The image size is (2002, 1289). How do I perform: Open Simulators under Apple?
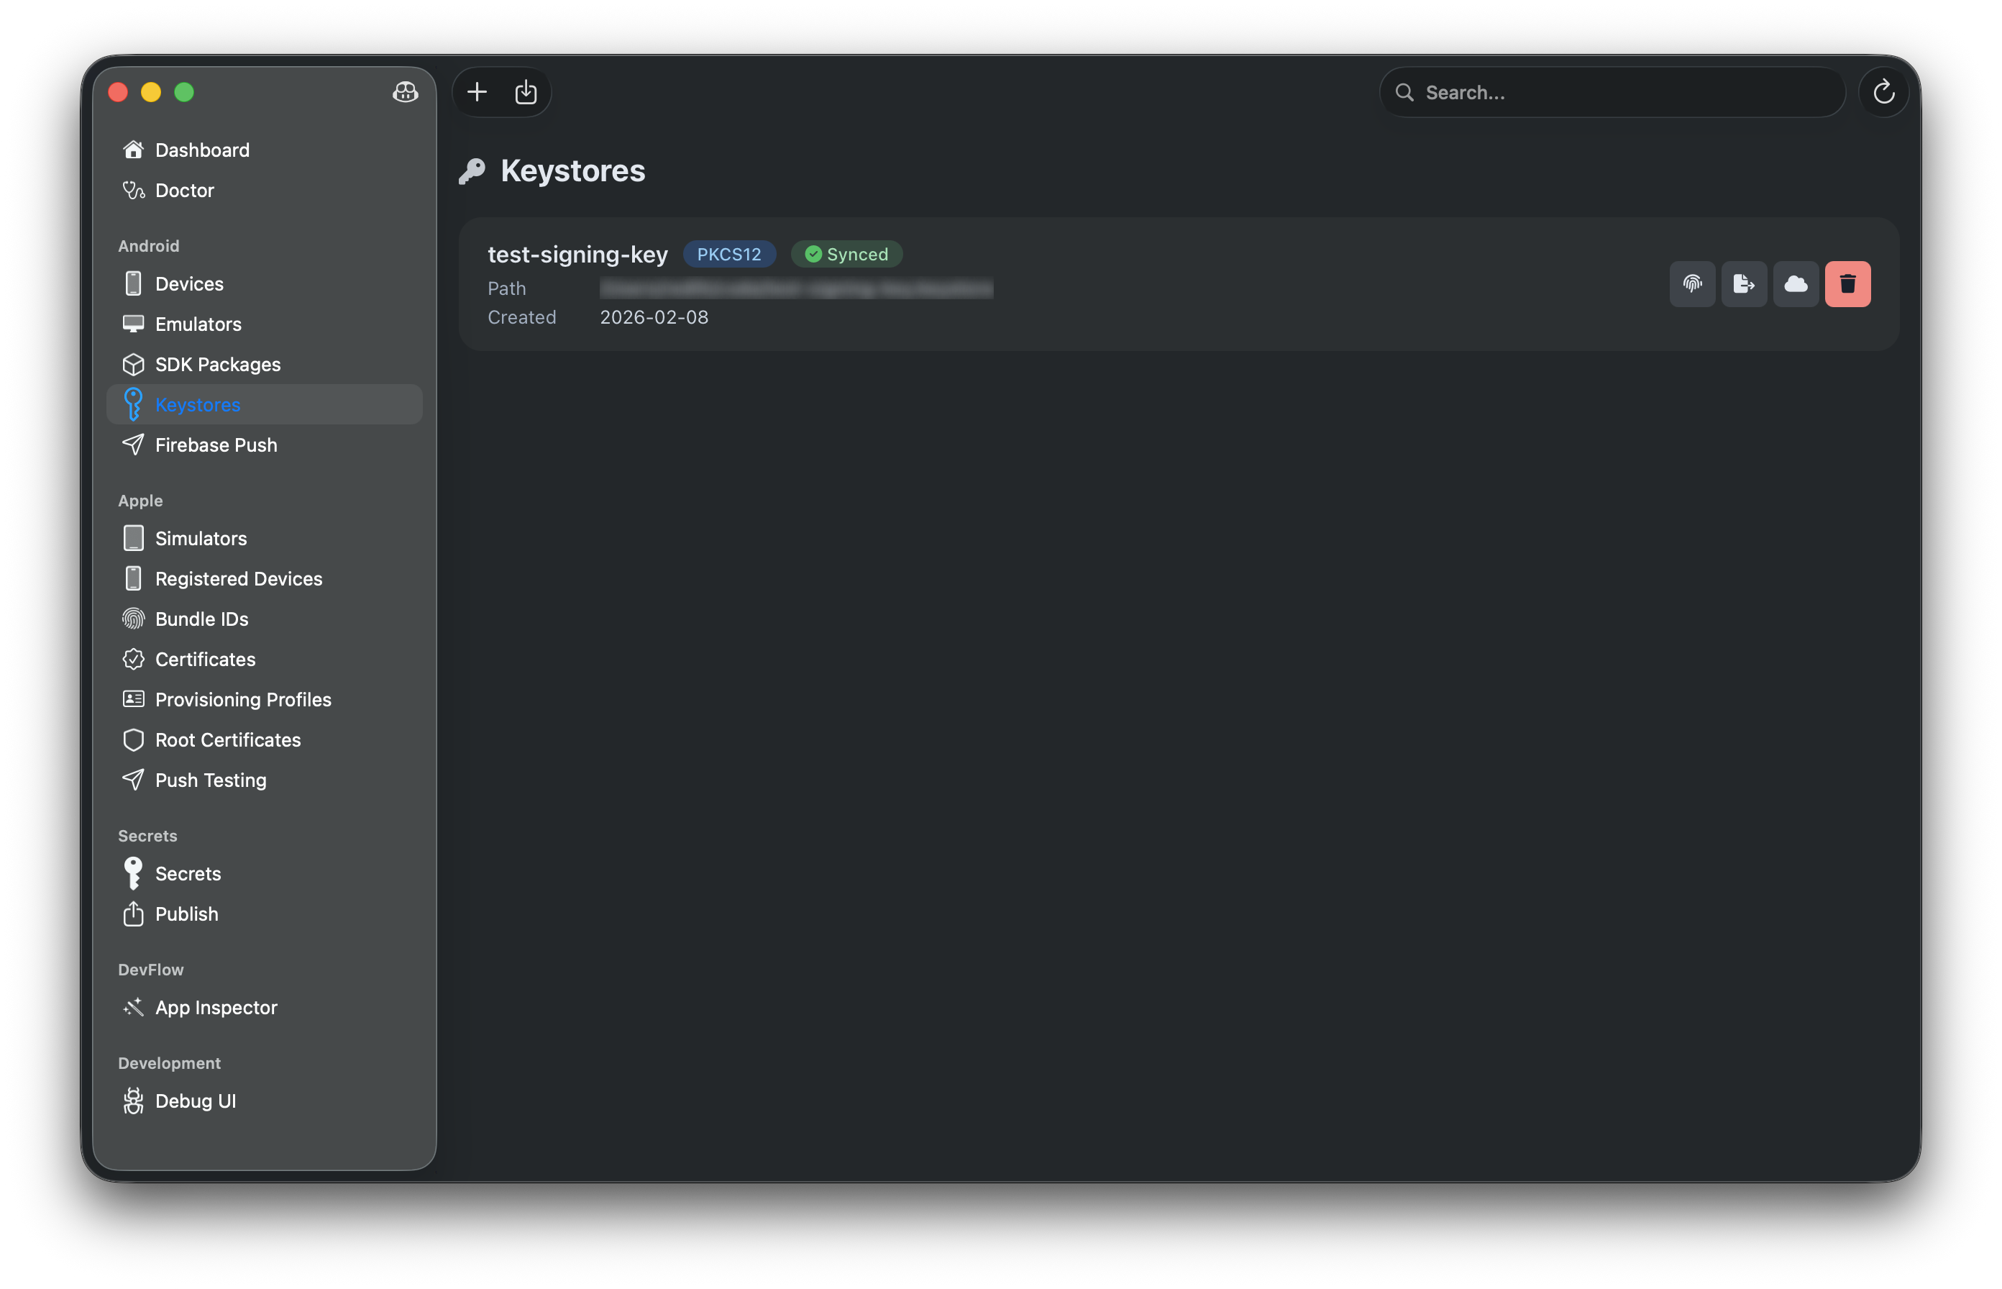pos(201,538)
